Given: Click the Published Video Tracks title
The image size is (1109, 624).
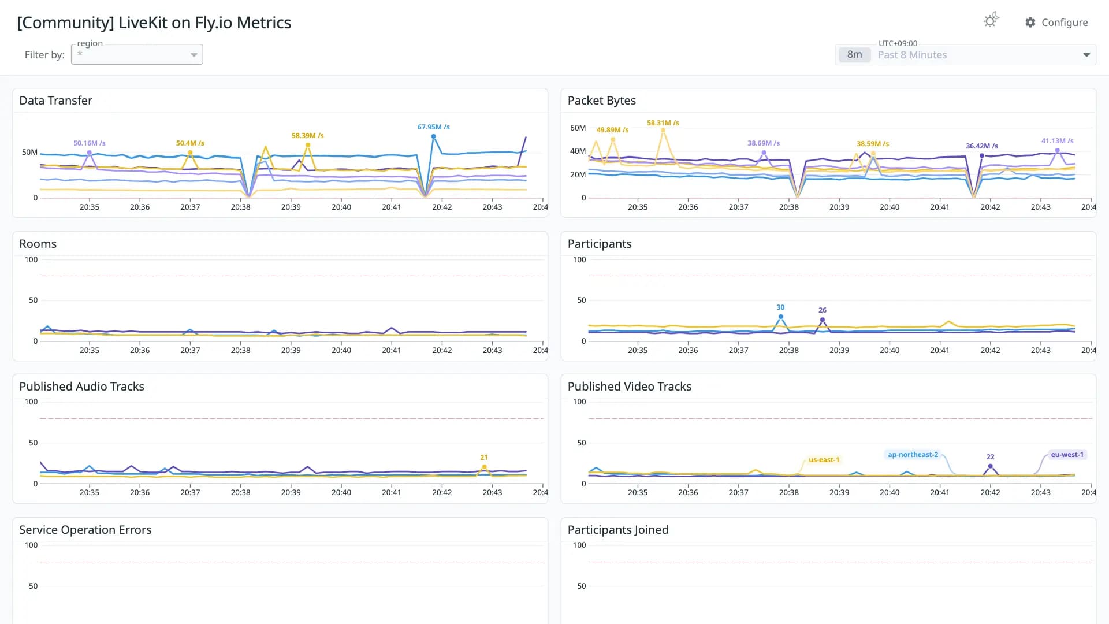Looking at the screenshot, I should point(629,387).
